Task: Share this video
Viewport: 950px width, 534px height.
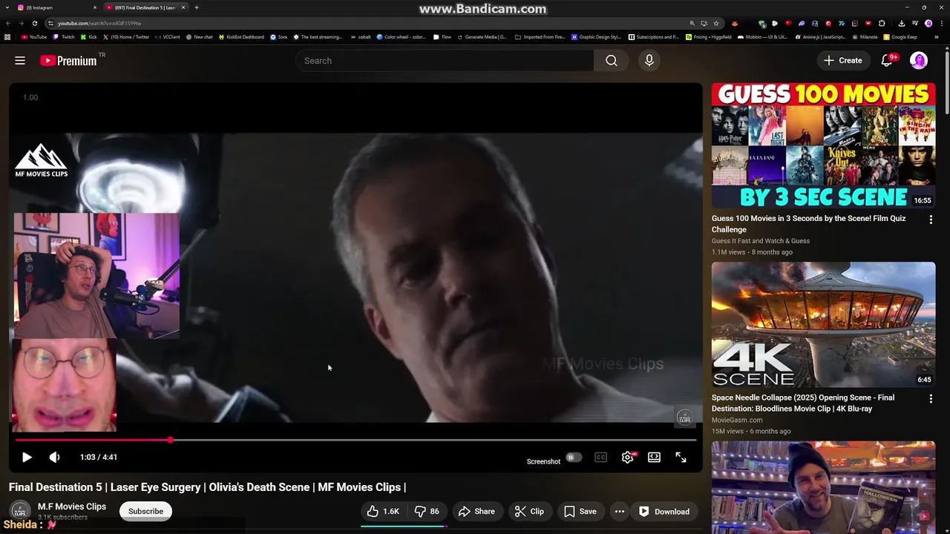Action: [x=476, y=512]
